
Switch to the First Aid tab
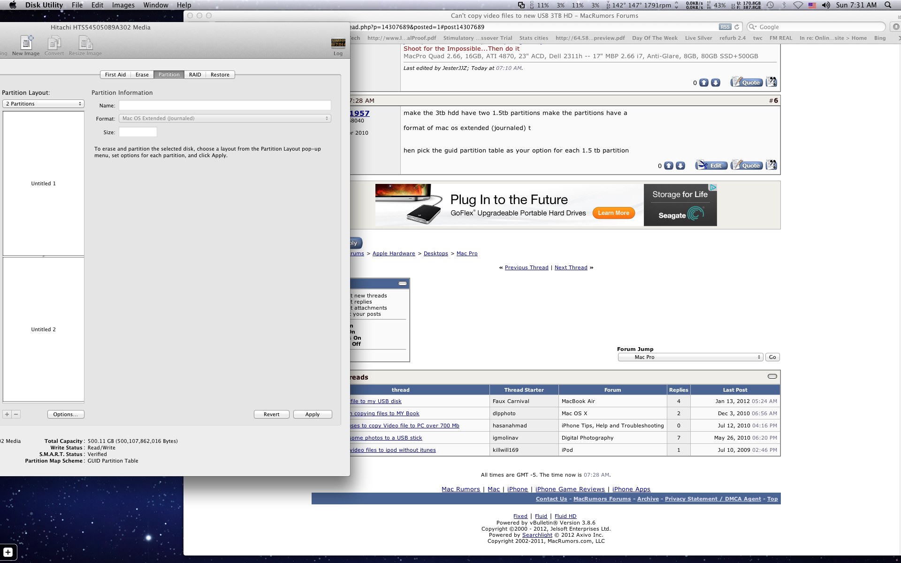115,75
